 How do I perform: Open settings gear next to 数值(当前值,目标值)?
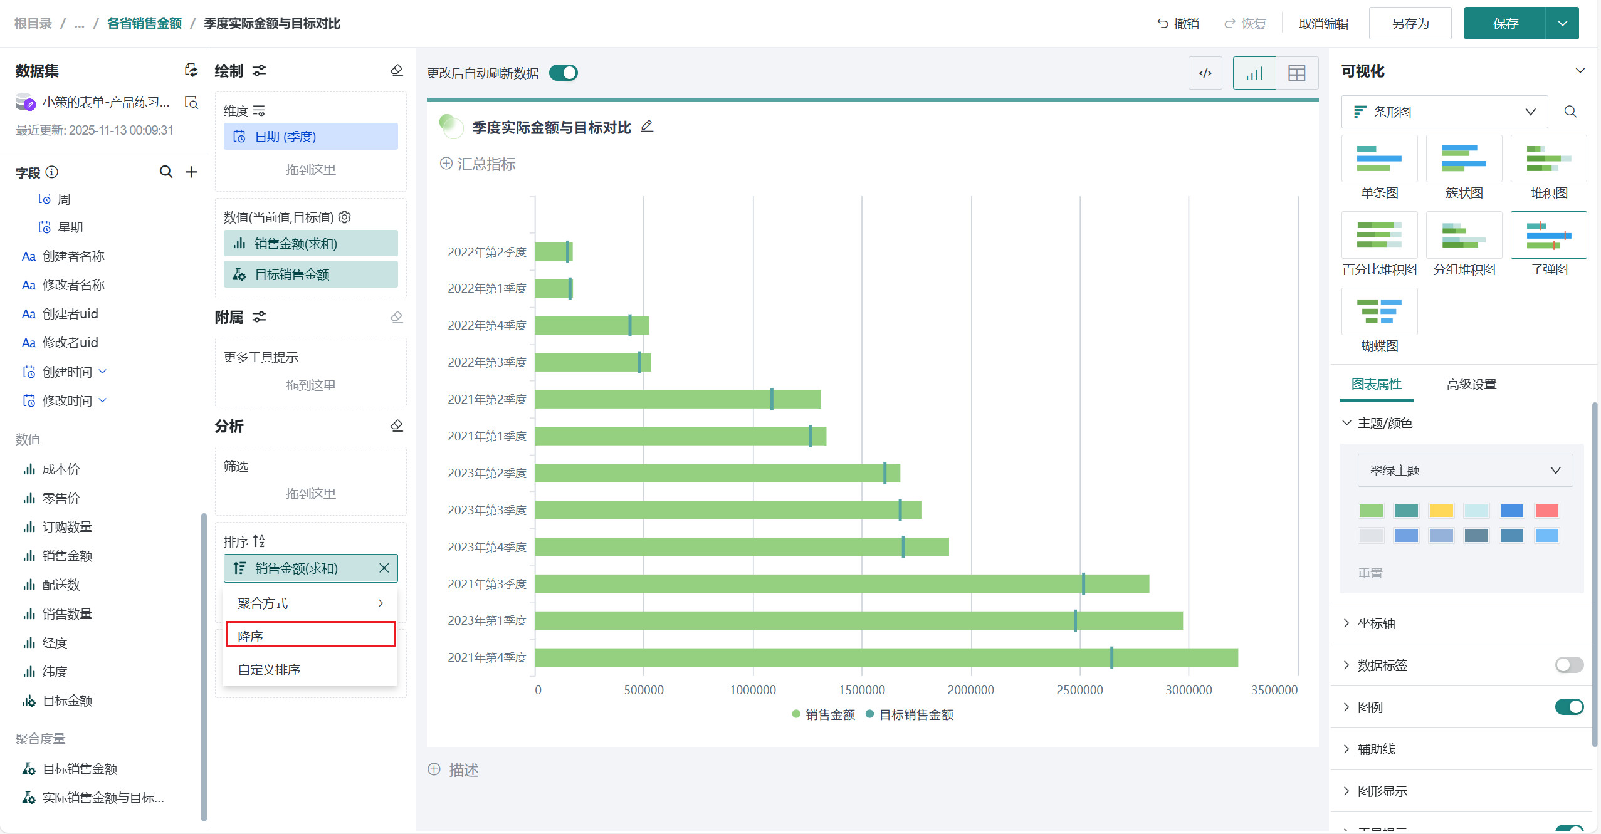click(x=344, y=217)
